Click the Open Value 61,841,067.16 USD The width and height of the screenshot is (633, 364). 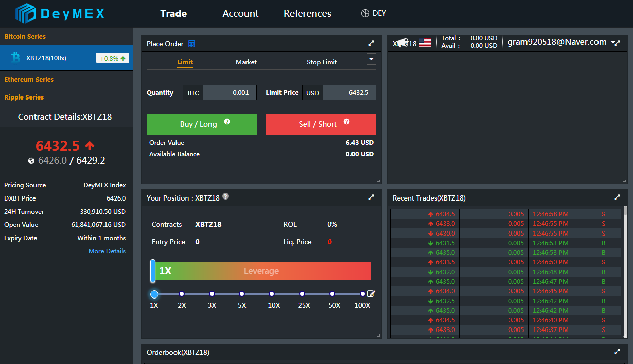98,225
